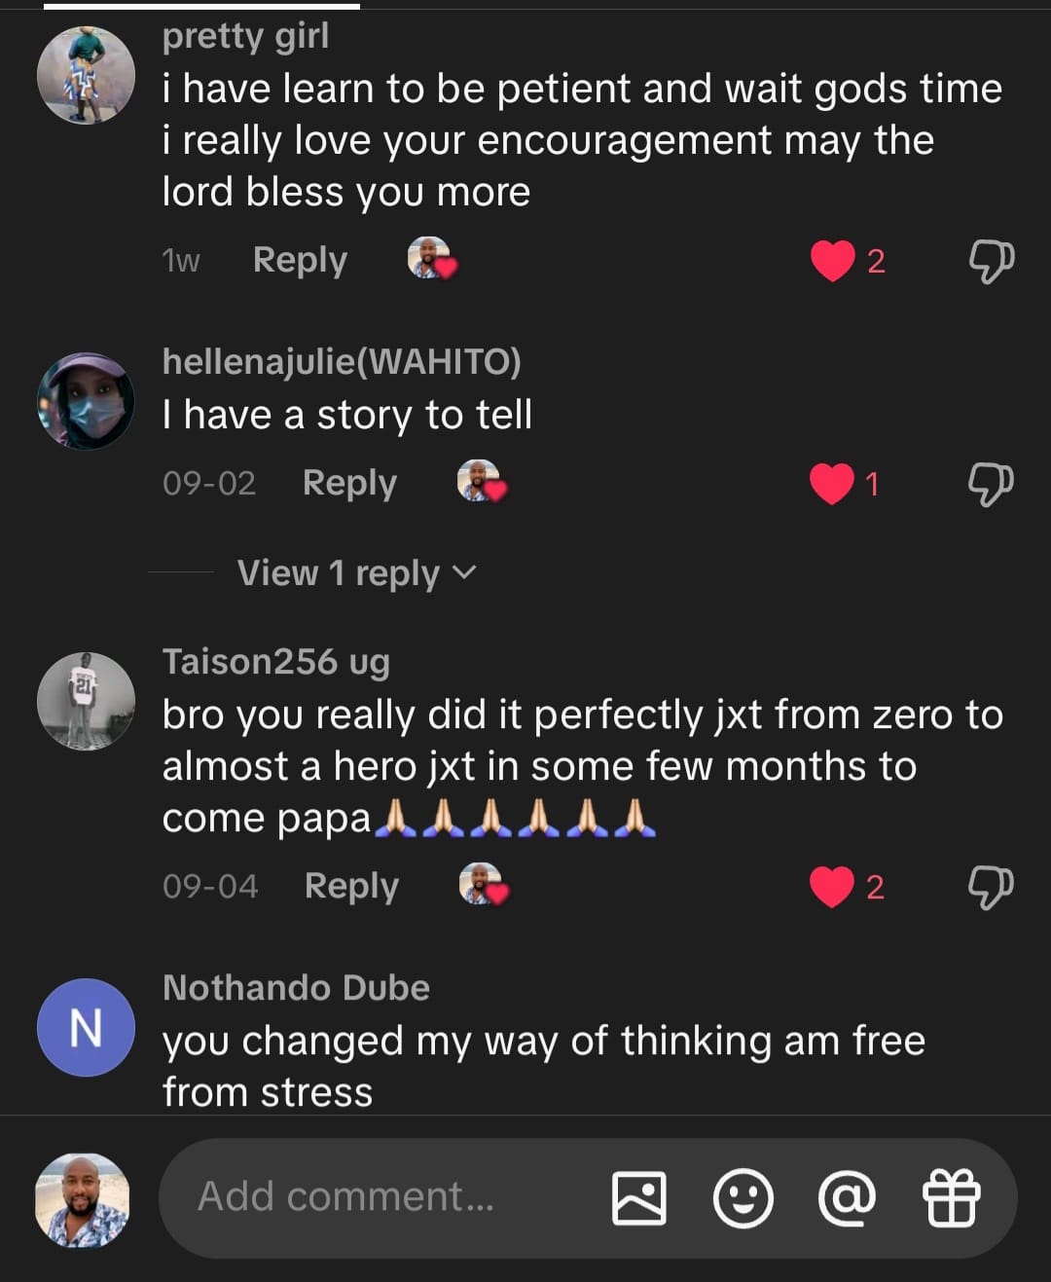Dislike pretty girl's comment

[x=991, y=261]
